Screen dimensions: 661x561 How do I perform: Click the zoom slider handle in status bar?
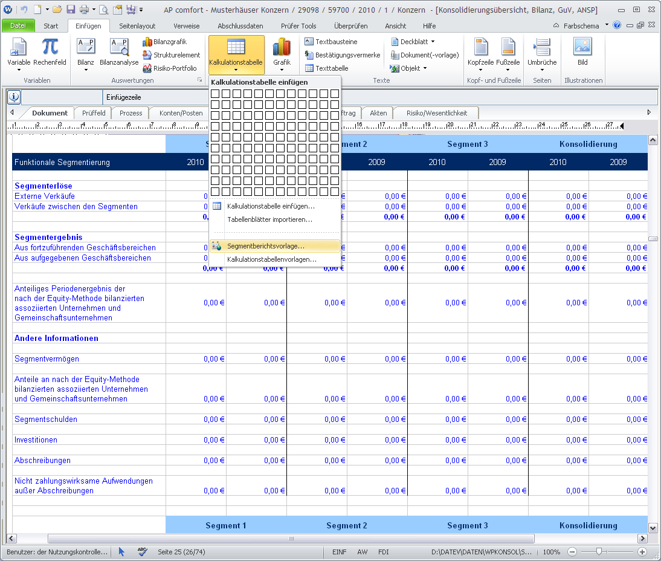tap(599, 552)
